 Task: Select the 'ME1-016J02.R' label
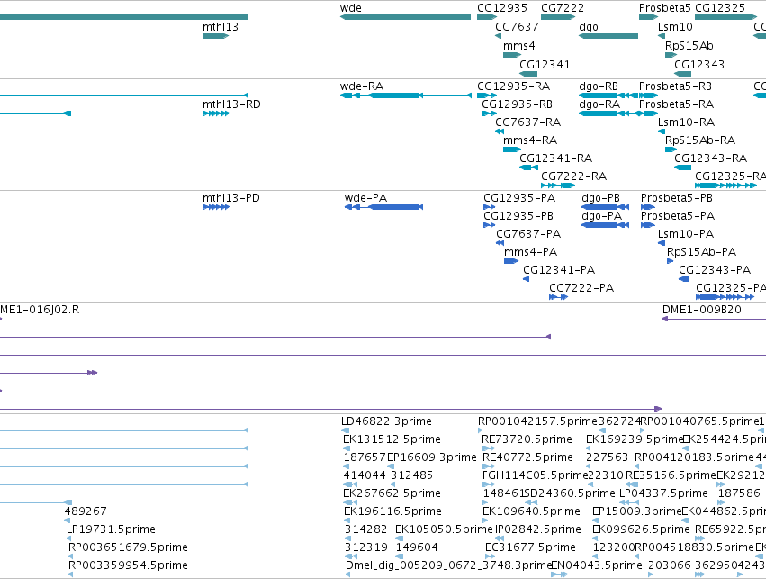click(40, 311)
